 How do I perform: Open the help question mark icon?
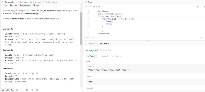37,90
